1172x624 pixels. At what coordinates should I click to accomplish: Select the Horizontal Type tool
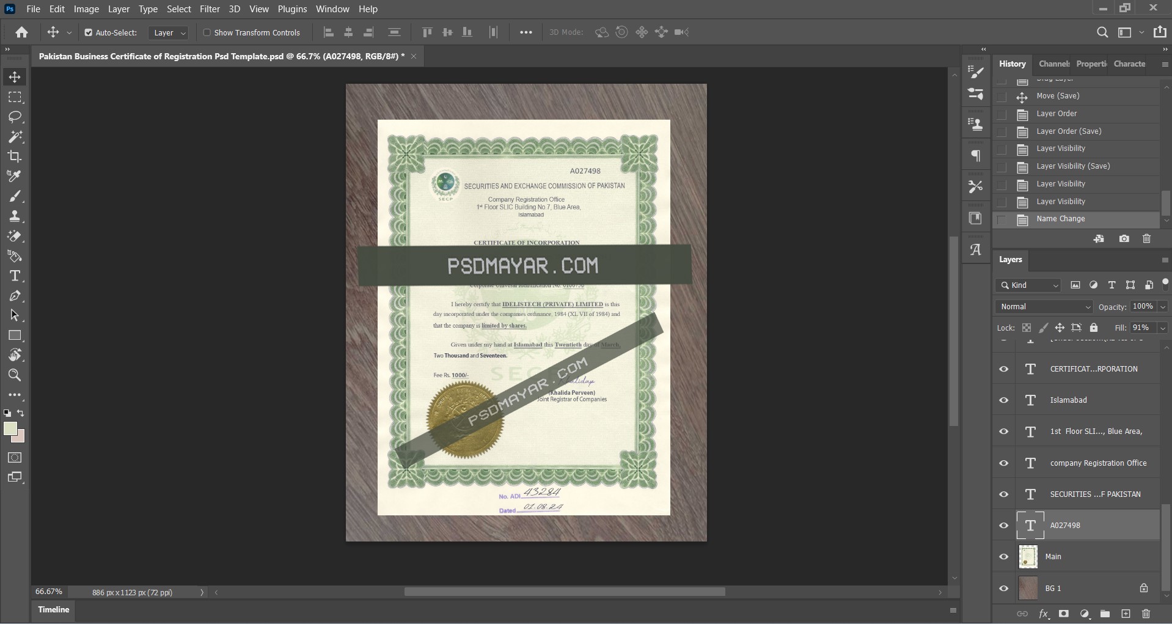tap(15, 276)
